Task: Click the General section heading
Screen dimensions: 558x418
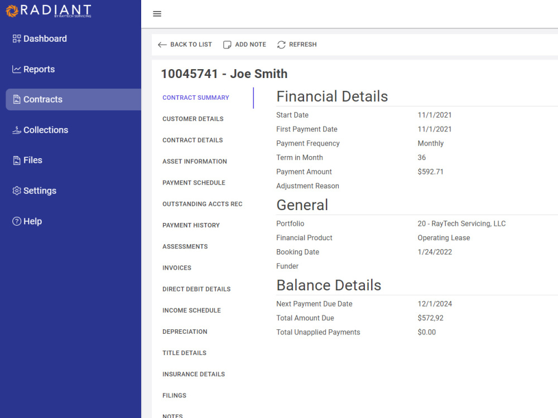Action: (x=302, y=205)
